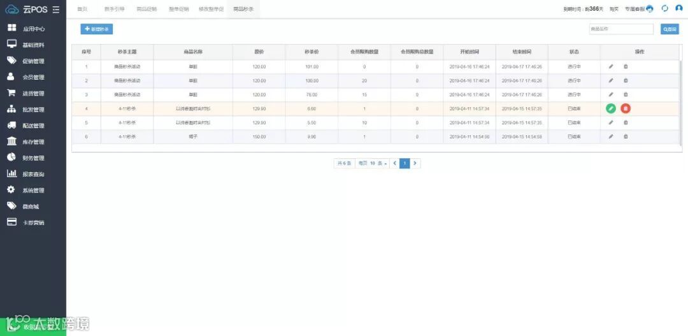Edit row 5 with pencil icon
This screenshot has width=688, height=336.
(611, 122)
